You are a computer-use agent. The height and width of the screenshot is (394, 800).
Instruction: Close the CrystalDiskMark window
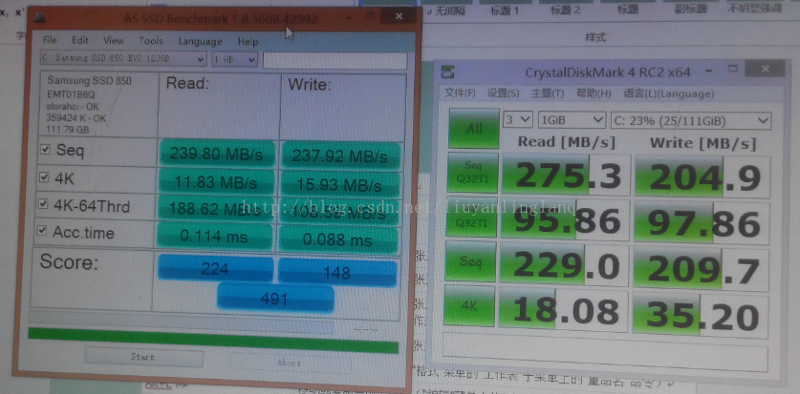tap(765, 70)
